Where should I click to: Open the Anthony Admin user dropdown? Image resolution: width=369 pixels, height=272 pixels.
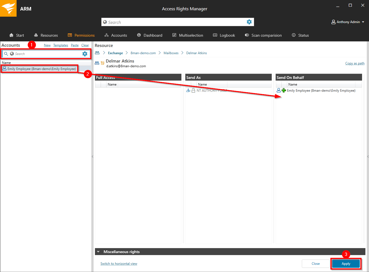[x=348, y=22]
